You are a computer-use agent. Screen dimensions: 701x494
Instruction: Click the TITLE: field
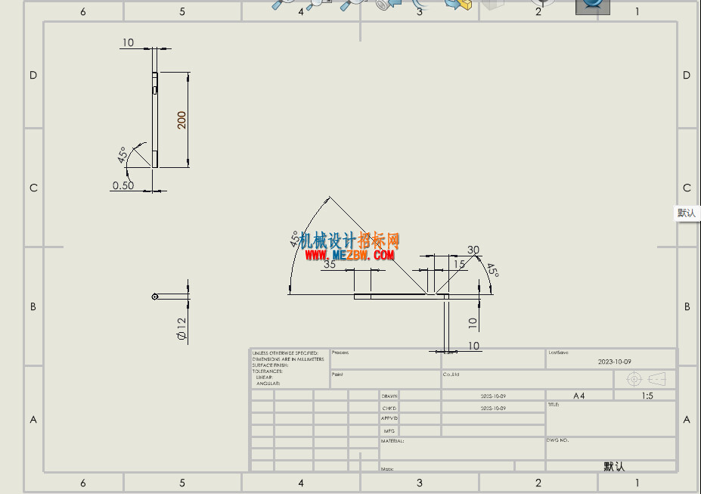coord(611,418)
